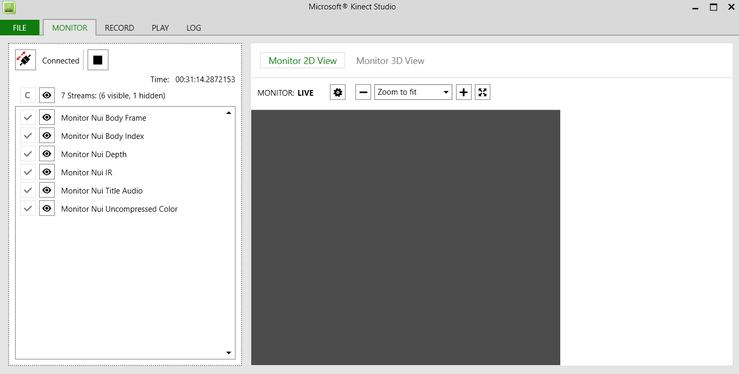Uncheck the Monitor Nui IR checkmark

pos(28,172)
